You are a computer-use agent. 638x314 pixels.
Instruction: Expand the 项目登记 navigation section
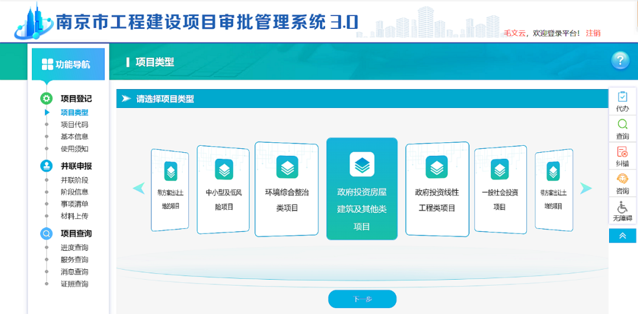click(x=76, y=99)
